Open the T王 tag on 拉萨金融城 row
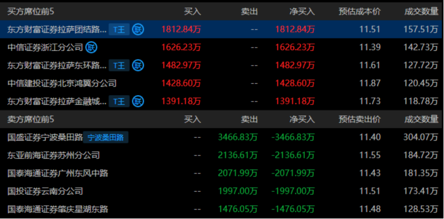The image size is (444, 219). [119, 101]
